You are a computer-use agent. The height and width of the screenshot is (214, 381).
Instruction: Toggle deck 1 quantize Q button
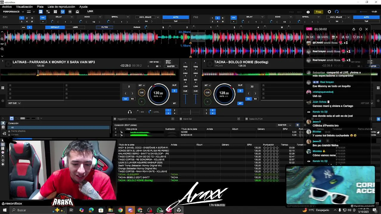click(174, 91)
